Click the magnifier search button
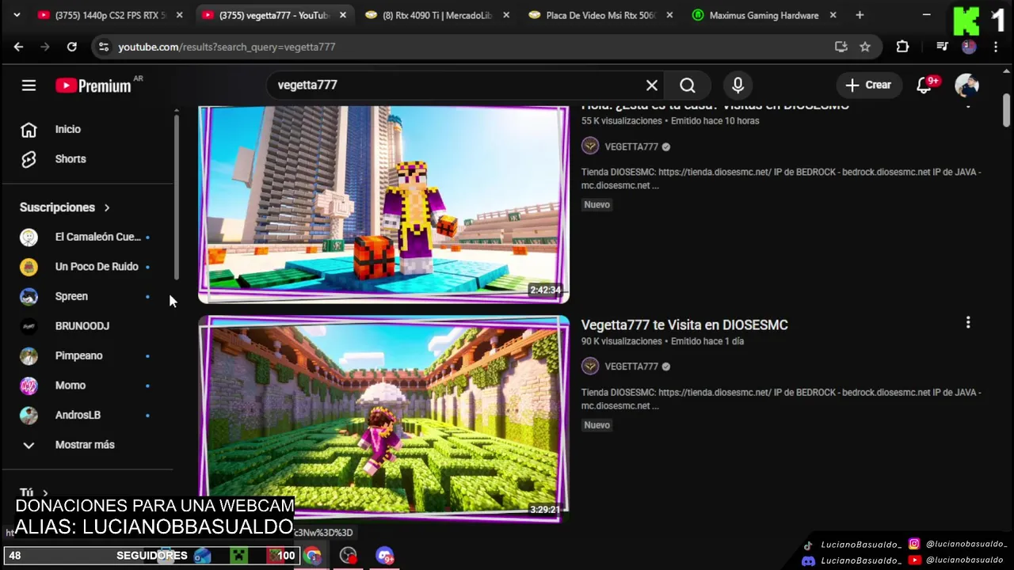 click(688, 85)
